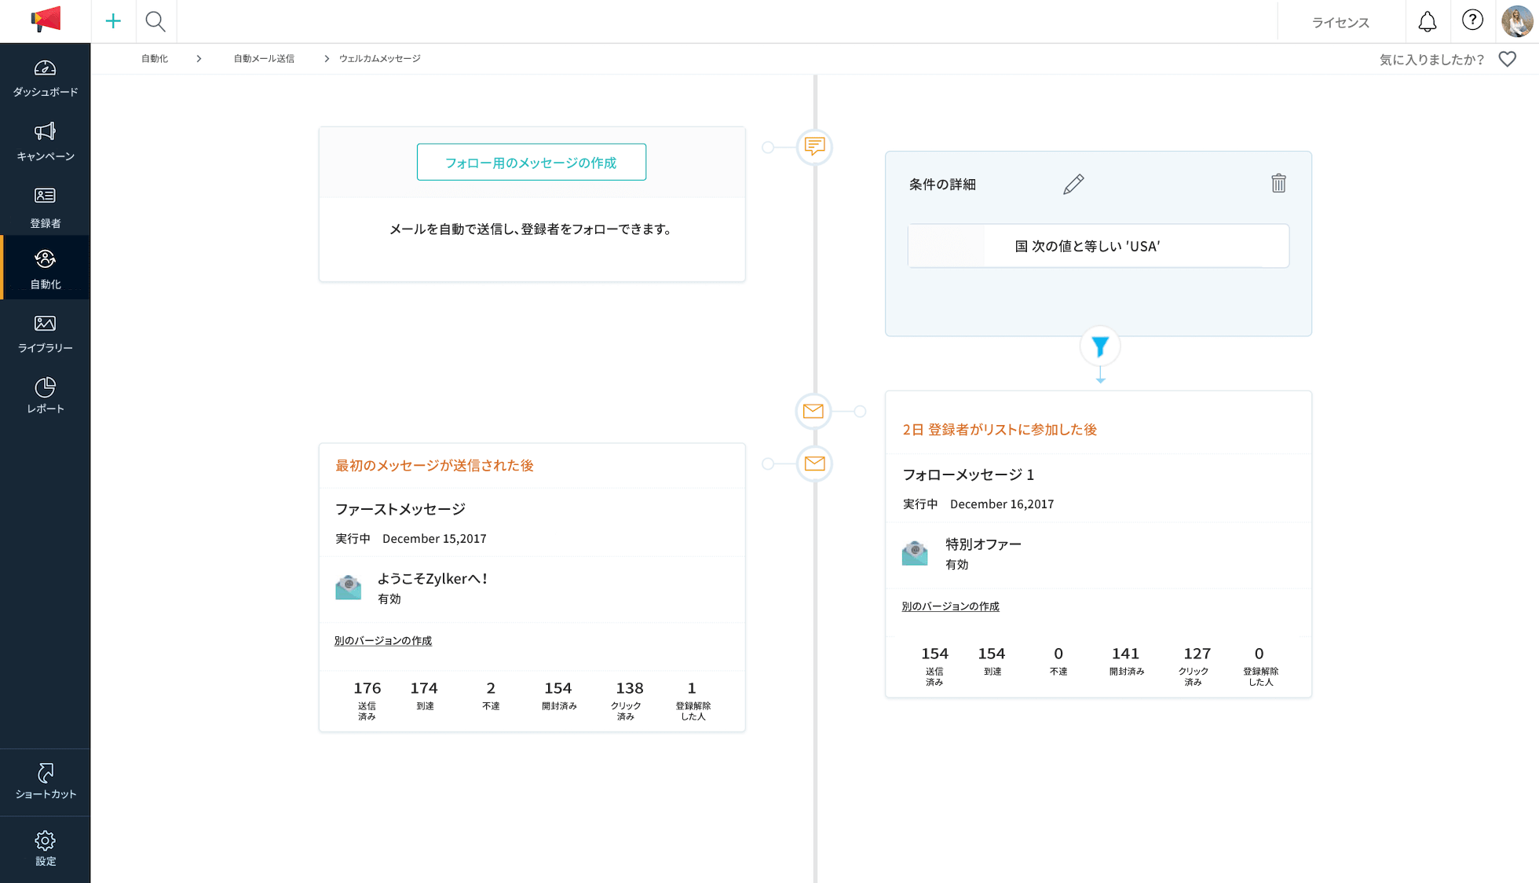This screenshot has height=883, width=1539.
Task: Click the chat message timeline icon
Action: [x=814, y=146]
